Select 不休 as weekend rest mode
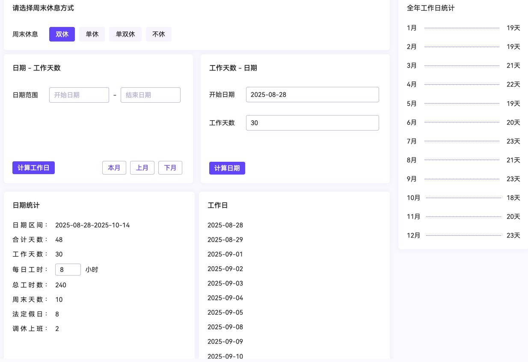This screenshot has height=362, width=528. [159, 34]
